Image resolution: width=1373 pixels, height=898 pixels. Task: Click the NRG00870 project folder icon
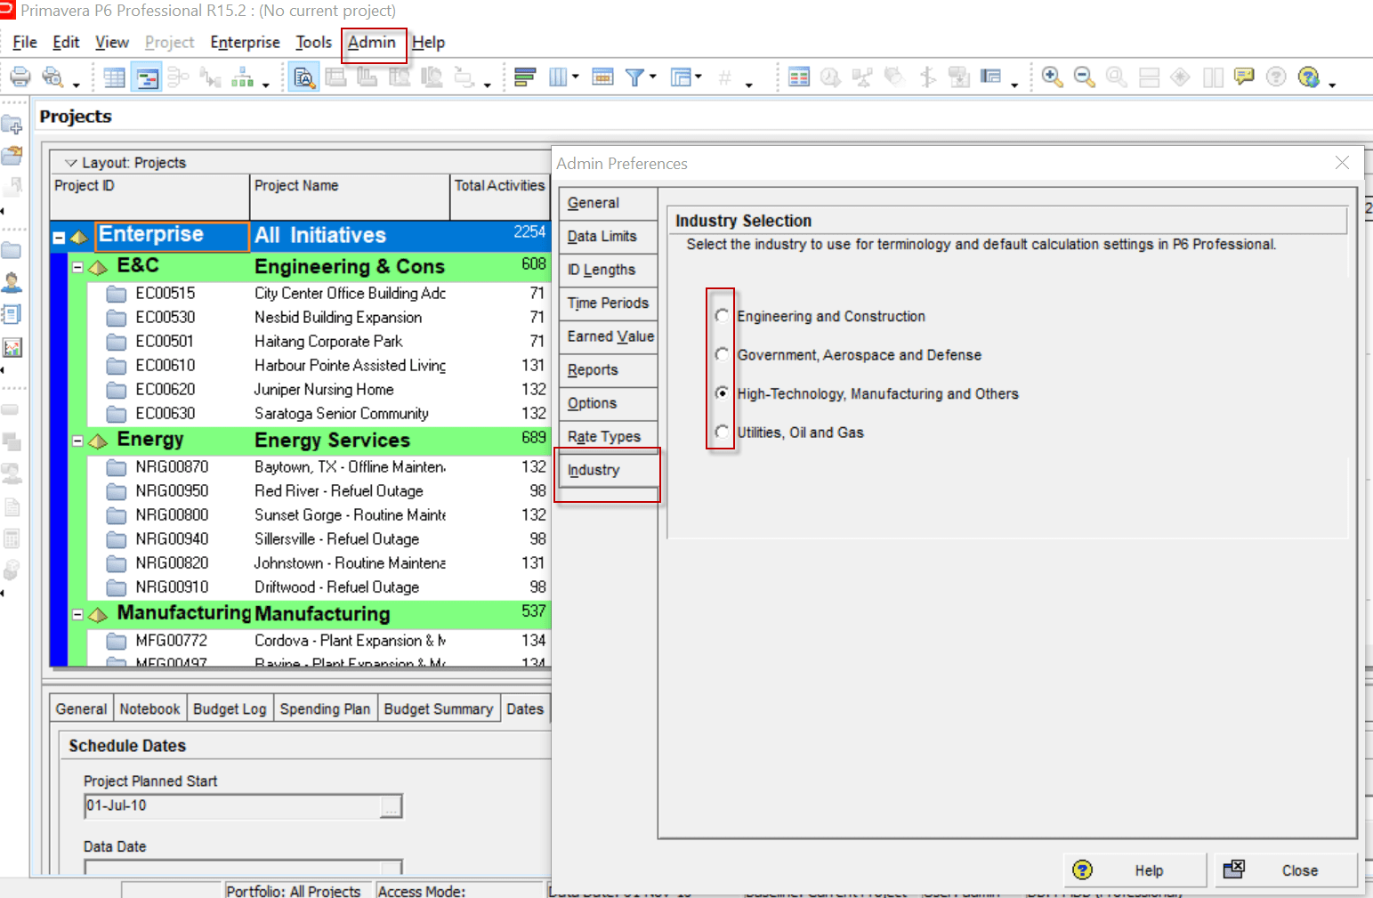tap(117, 467)
